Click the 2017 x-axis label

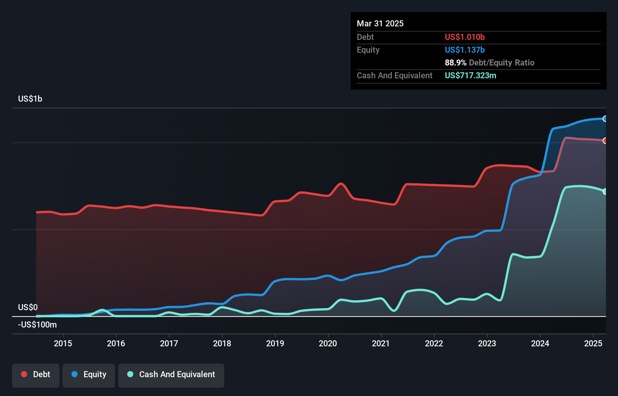click(x=169, y=343)
